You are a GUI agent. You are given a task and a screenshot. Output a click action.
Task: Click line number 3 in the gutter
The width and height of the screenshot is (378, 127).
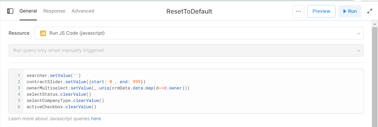(19, 88)
